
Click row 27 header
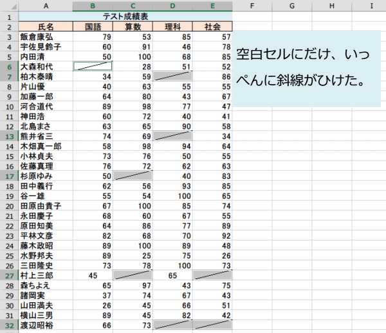pos(9,276)
